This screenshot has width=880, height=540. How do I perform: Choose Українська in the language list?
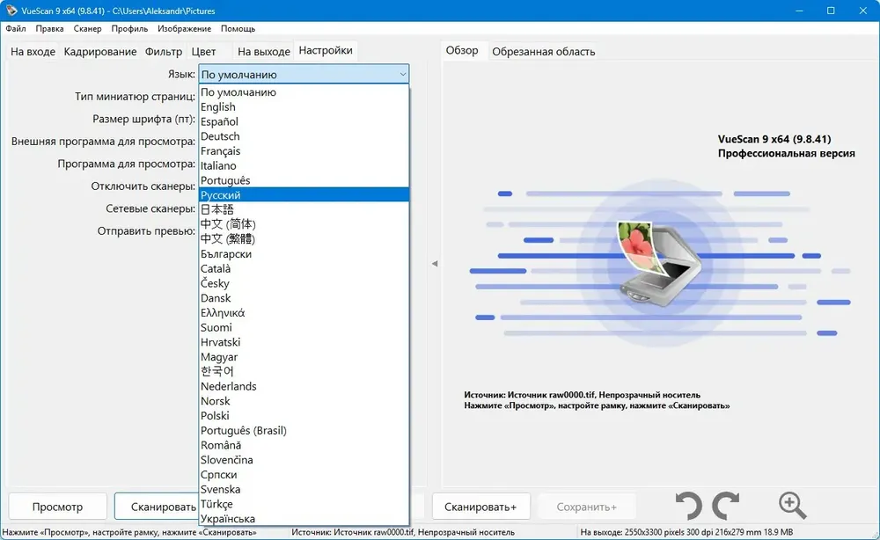[304, 519]
